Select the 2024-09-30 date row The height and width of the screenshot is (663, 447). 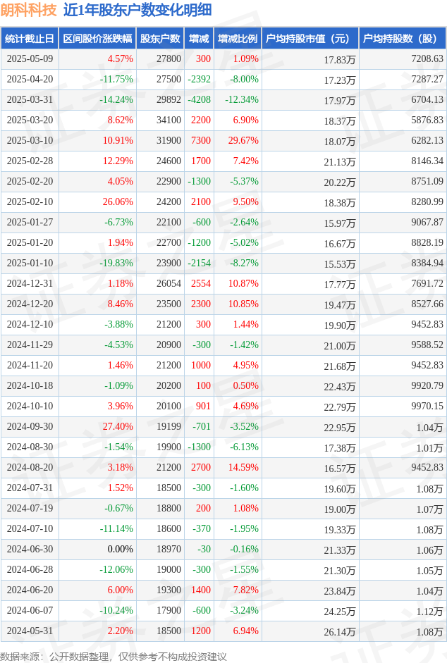coord(223,427)
